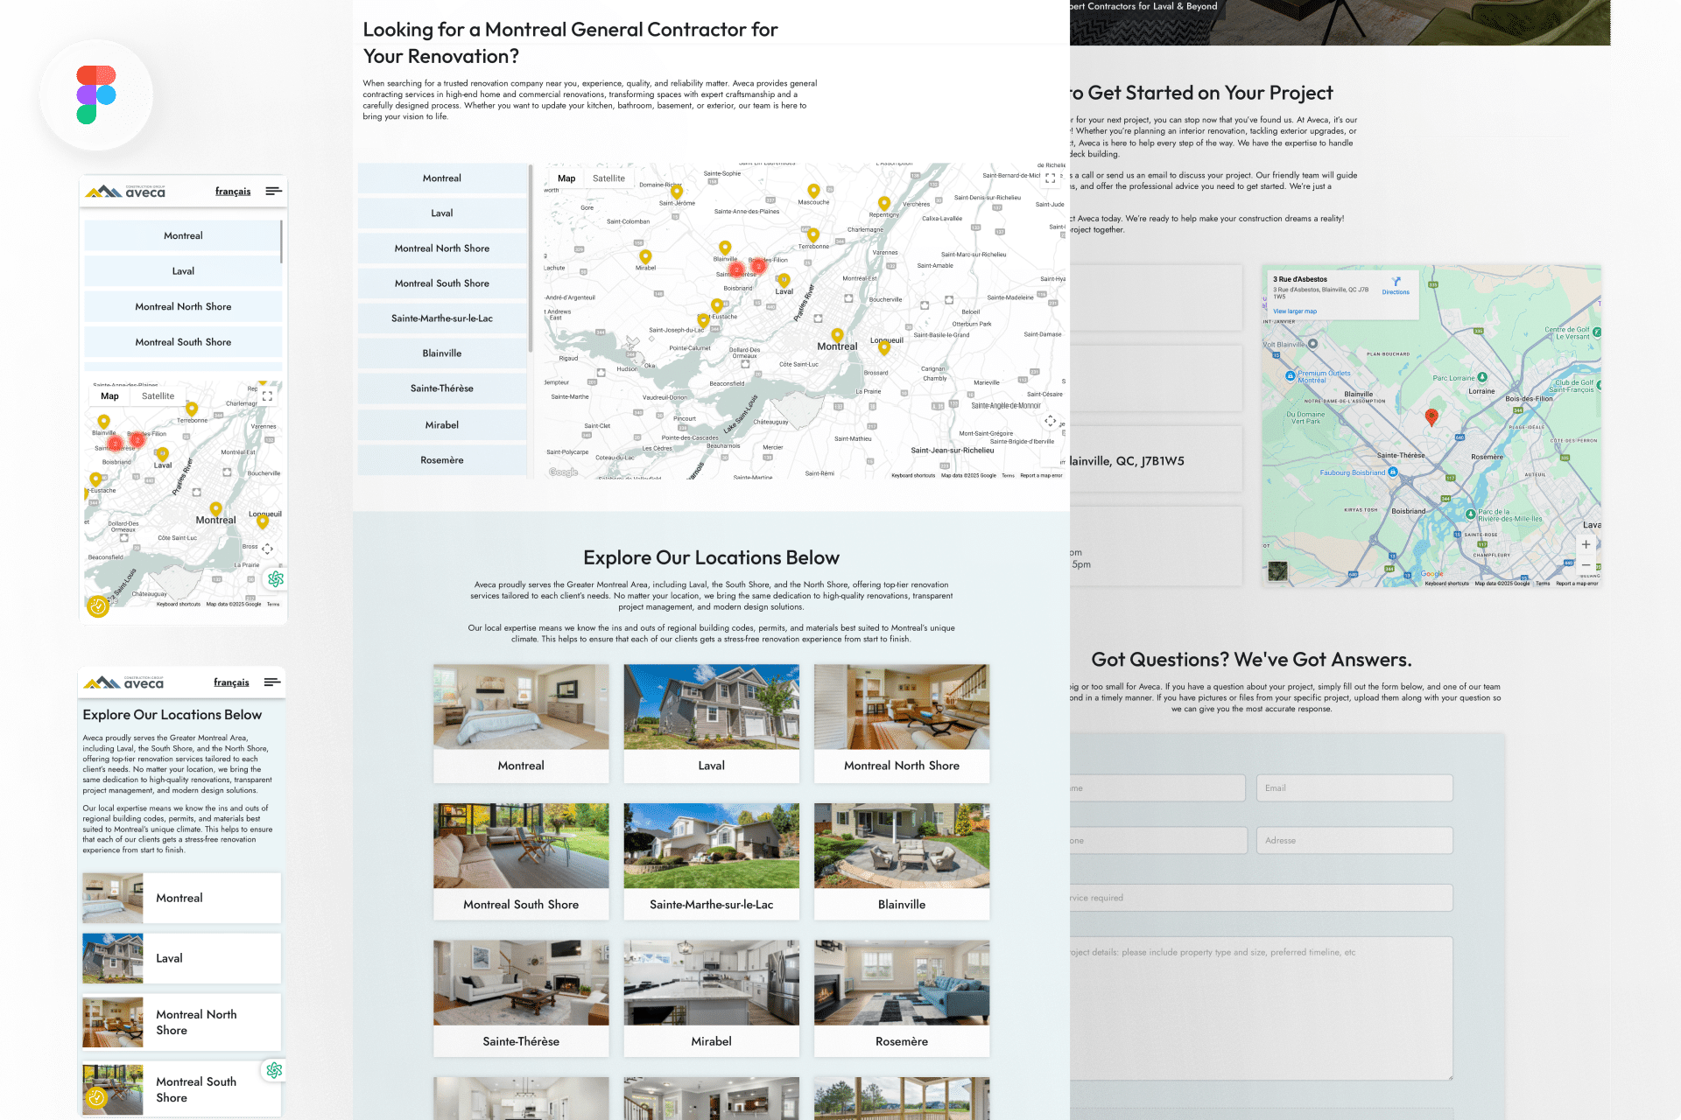Viewport: 1681px width, 1120px height.
Task: Open the hamburger menu in top mobile mockup
Action: (x=273, y=191)
